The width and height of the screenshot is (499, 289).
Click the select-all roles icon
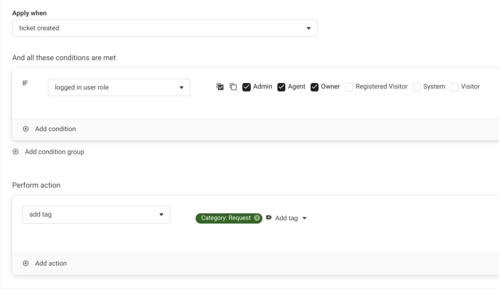pyautogui.click(x=220, y=87)
